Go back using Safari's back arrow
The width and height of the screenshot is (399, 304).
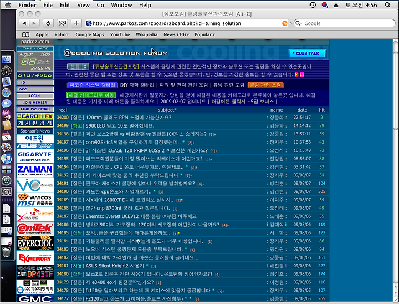coord(24,23)
